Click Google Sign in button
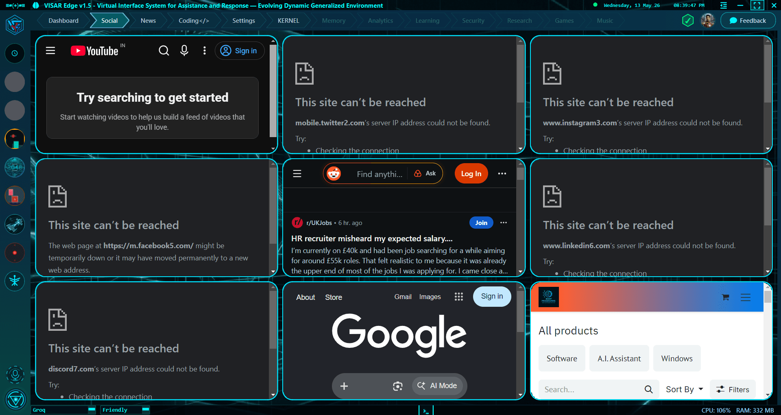The height and width of the screenshot is (415, 781). [492, 296]
